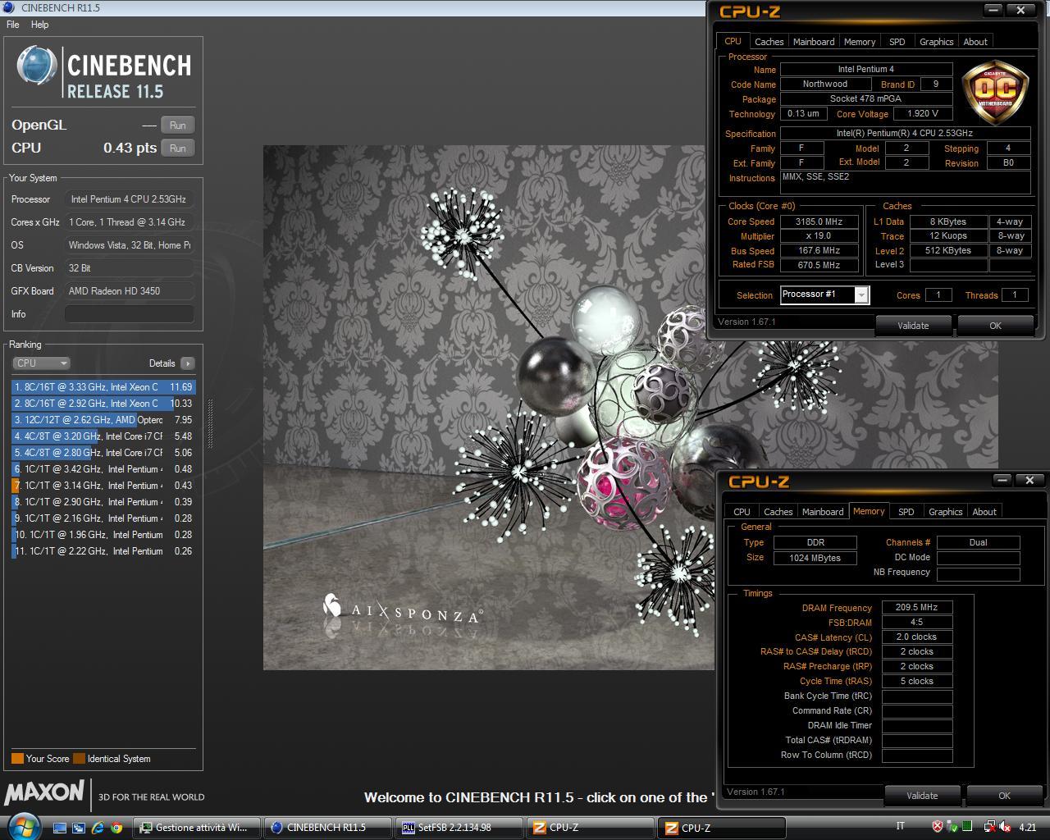Viewport: 1050px width, 840px height.
Task: Select ranking row 1 Intel Xeon 11.69
Action: (x=103, y=386)
